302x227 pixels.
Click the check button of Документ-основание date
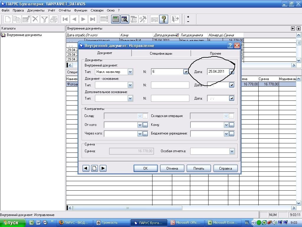point(232,85)
